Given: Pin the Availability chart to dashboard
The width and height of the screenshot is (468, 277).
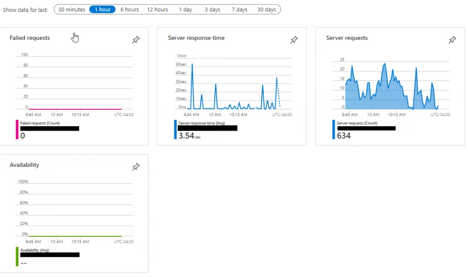Looking at the screenshot, I should click(x=135, y=167).
